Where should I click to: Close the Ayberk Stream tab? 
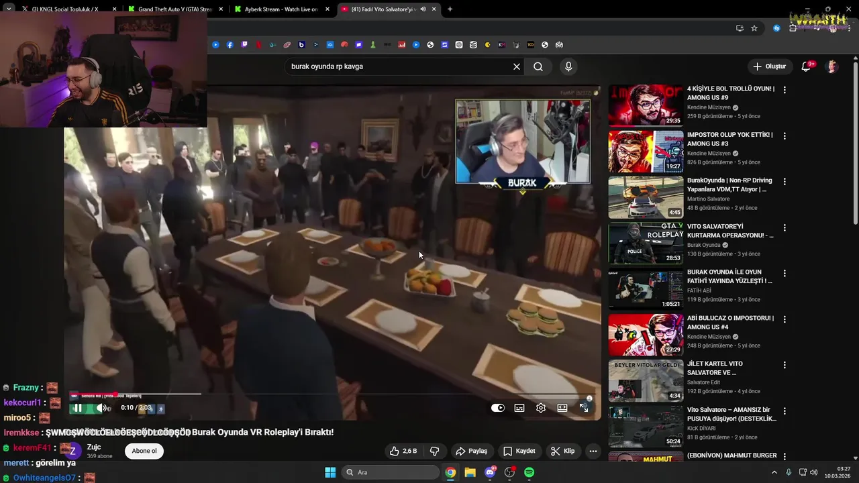tap(327, 9)
